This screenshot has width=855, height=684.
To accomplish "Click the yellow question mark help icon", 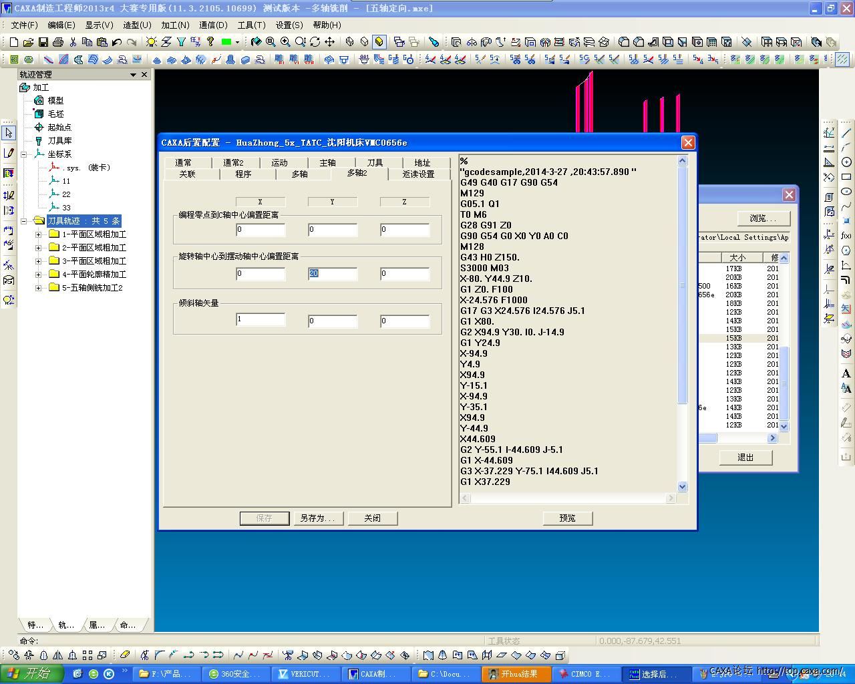I will click(x=210, y=41).
